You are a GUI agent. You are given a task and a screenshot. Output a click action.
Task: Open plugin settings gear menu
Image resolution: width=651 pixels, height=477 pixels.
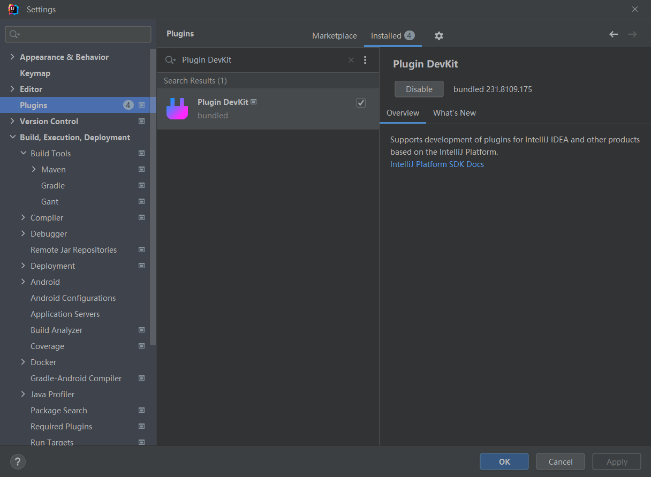(x=439, y=36)
